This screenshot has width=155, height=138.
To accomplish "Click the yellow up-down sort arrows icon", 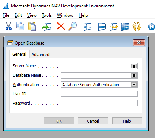I will click(137, 27).
